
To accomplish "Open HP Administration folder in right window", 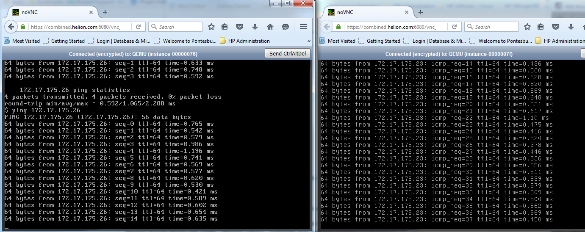I will (x=560, y=41).
